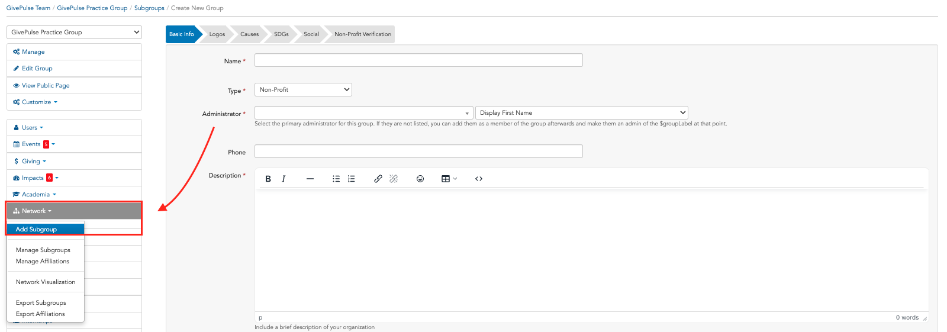Expand the Users menu
947x332 pixels.
(33, 127)
